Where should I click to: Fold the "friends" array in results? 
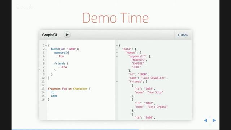click(117, 82)
